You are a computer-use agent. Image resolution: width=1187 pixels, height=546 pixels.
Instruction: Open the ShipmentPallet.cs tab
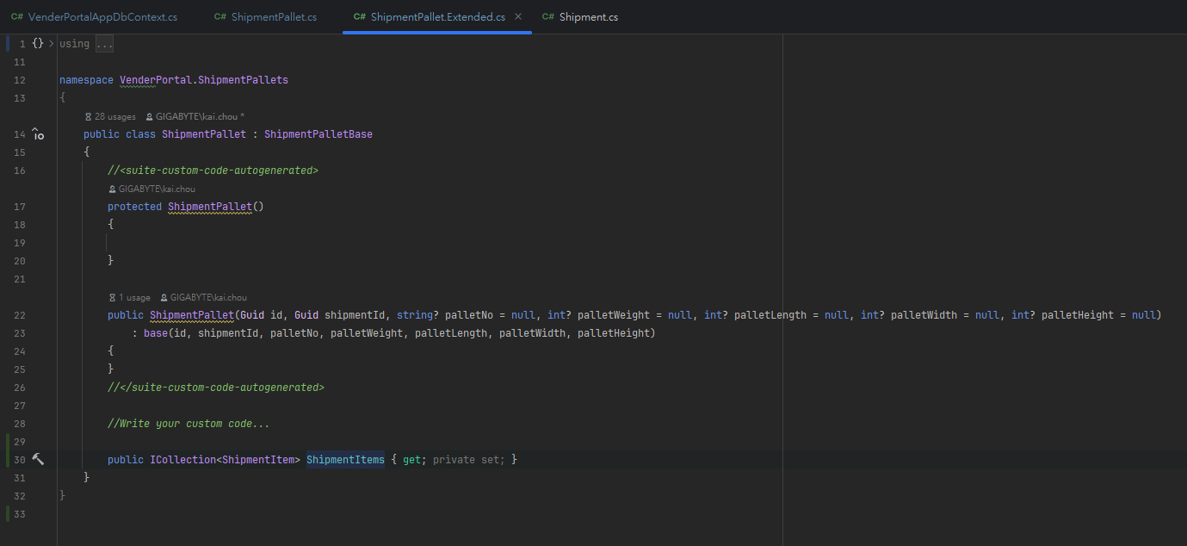coord(273,17)
